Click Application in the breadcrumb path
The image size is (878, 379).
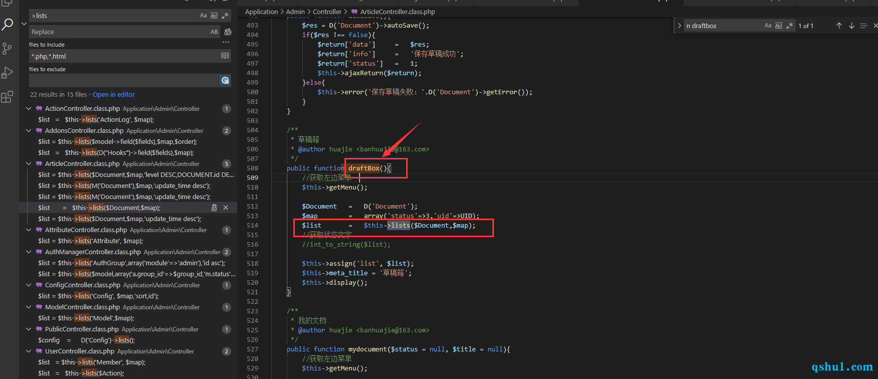tap(261, 12)
